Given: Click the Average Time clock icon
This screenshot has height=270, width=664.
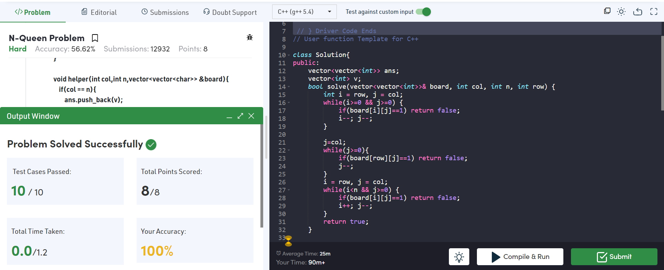Looking at the screenshot, I should (x=278, y=253).
